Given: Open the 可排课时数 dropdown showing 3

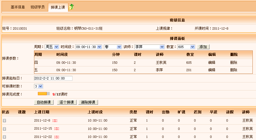Looking at the screenshot, I should tap(38, 86).
